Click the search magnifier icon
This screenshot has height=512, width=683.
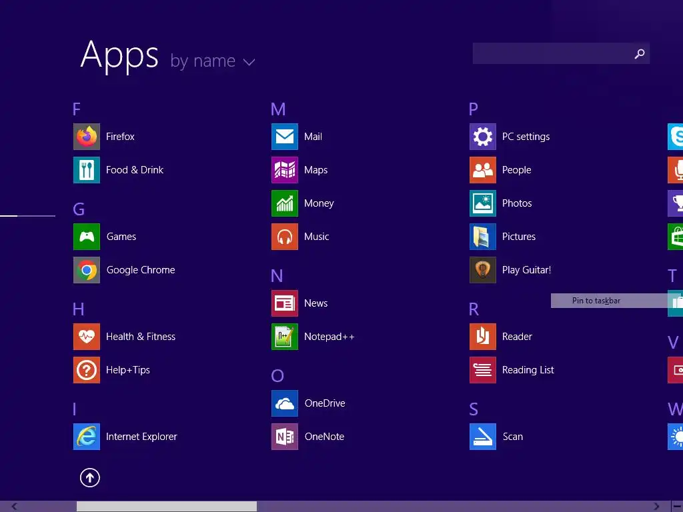point(640,53)
